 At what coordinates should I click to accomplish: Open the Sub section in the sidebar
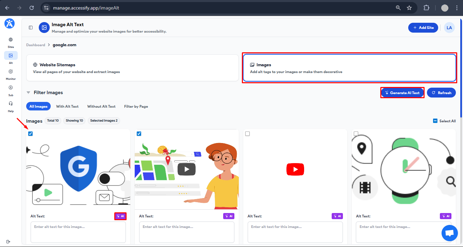point(11,89)
